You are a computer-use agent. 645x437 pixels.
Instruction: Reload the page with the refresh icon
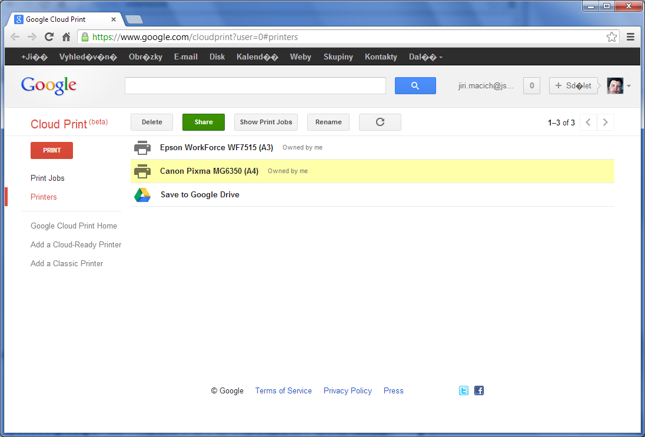[x=49, y=37]
